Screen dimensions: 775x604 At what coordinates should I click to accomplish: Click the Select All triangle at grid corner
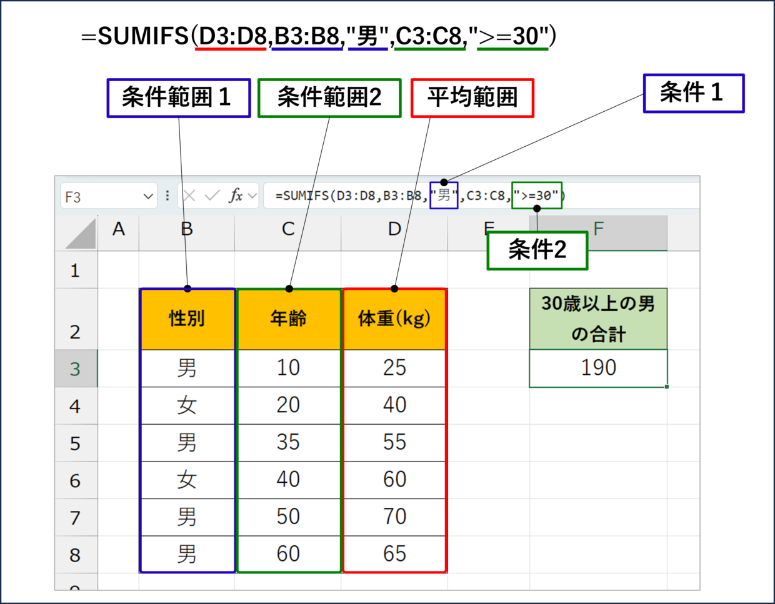pos(81,235)
